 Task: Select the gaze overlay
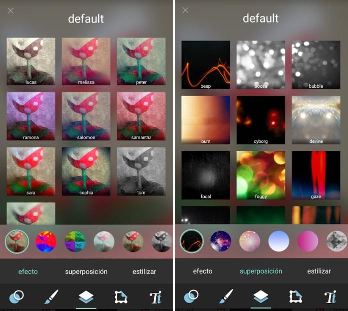point(316,175)
